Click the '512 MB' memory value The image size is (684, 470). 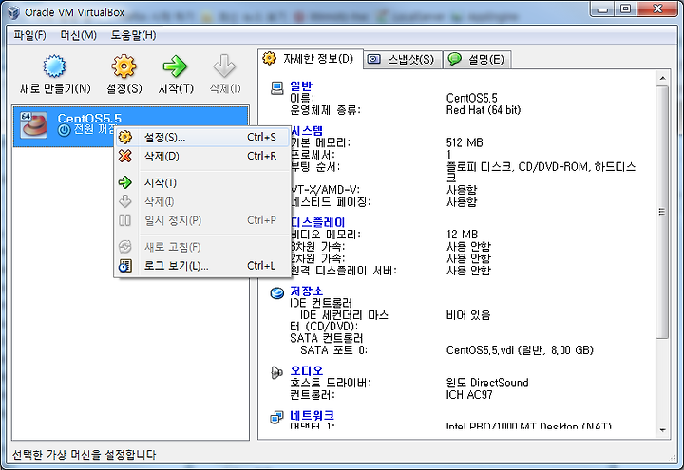pyautogui.click(x=465, y=142)
